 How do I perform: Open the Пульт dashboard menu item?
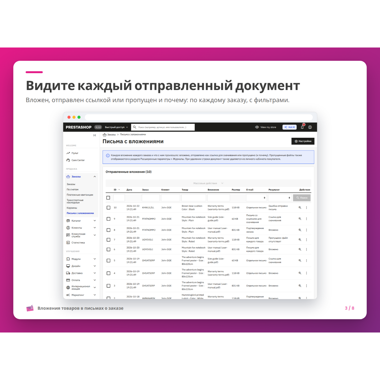pyautogui.click(x=75, y=153)
